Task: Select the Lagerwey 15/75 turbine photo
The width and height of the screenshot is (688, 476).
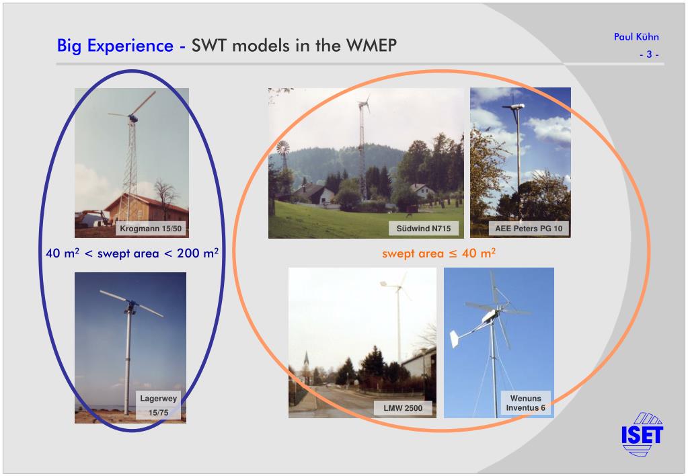Action: [130, 348]
